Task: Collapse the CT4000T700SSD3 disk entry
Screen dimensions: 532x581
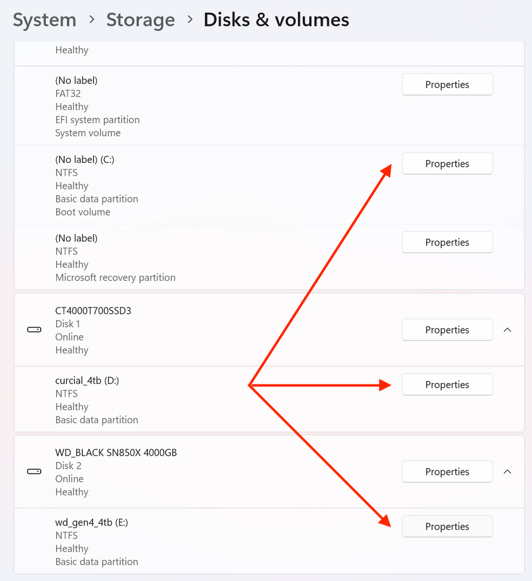Action: tap(507, 330)
